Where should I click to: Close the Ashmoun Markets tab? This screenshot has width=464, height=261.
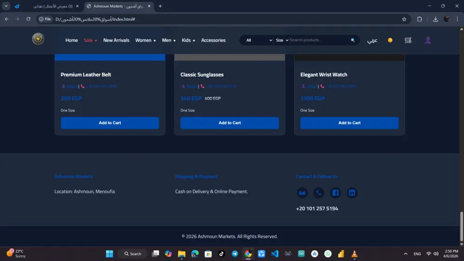click(x=149, y=6)
